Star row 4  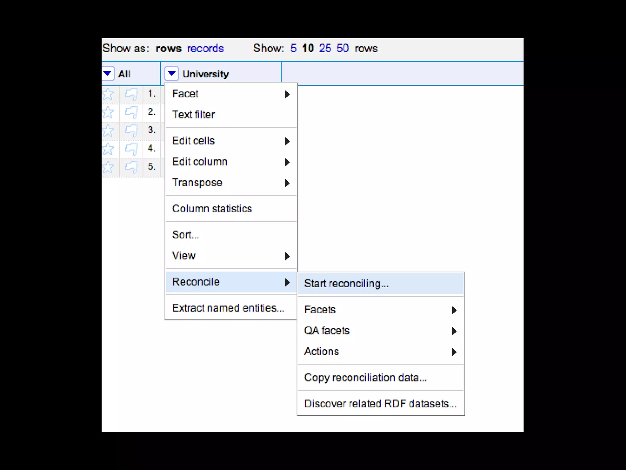108,149
